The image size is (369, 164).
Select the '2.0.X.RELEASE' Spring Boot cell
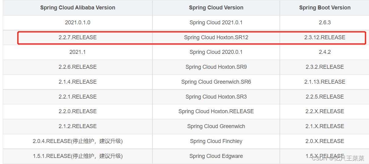click(x=324, y=141)
